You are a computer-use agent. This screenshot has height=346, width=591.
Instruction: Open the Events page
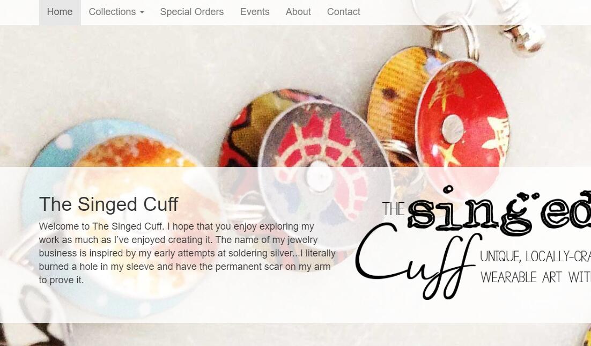click(255, 12)
